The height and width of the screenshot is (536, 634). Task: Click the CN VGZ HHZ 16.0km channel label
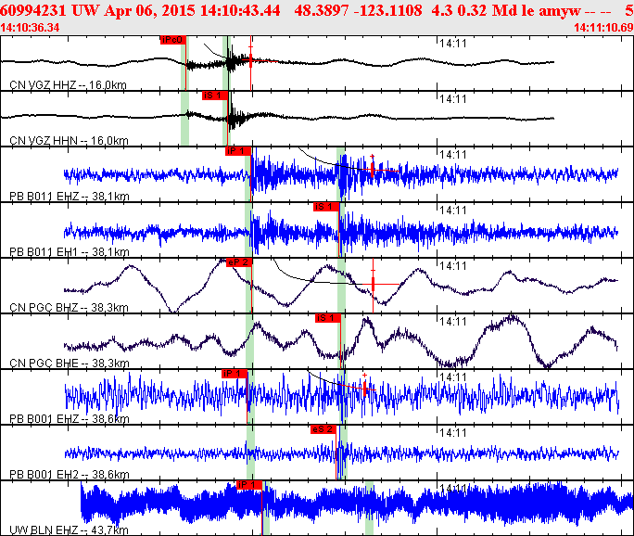68,85
